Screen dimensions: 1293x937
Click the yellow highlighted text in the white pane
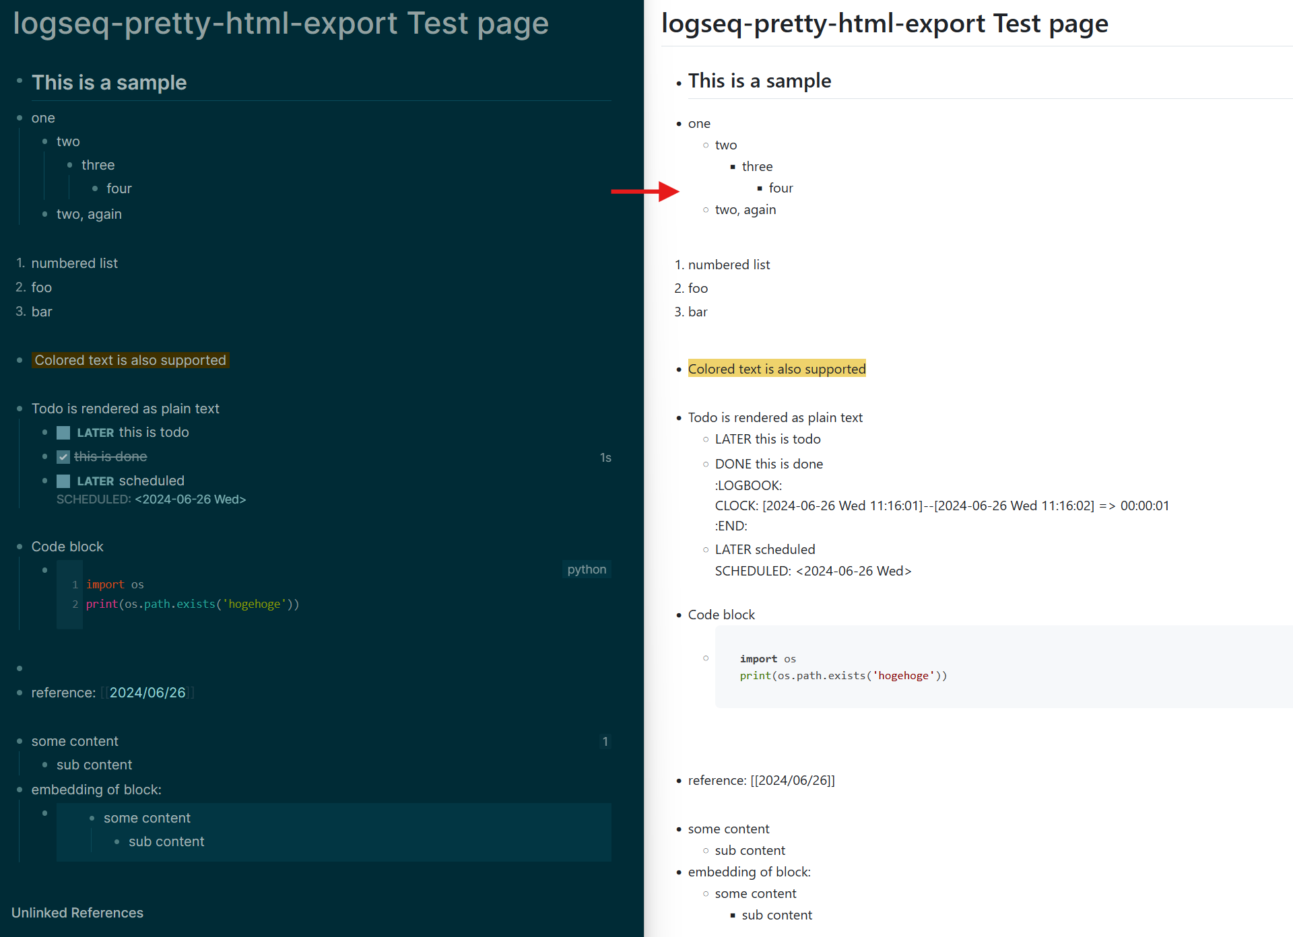776,369
